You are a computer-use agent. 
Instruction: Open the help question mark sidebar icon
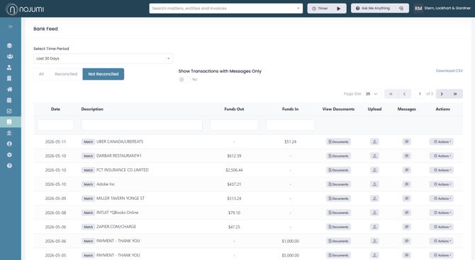click(9, 165)
